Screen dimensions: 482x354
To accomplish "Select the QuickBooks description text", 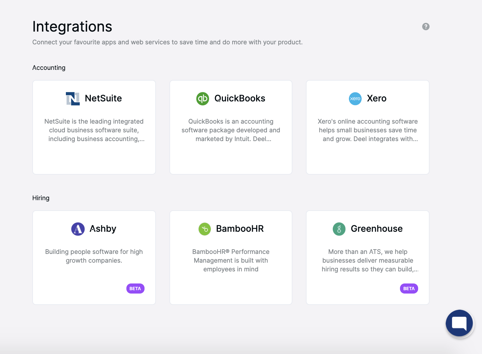I will 231,130.
